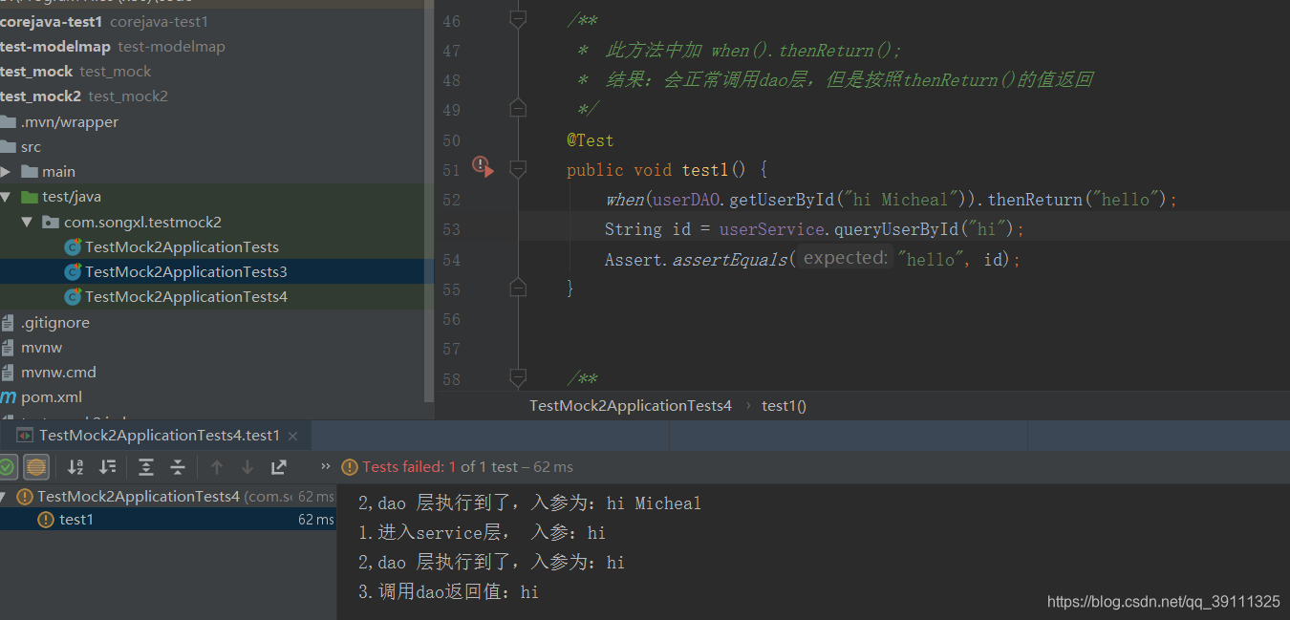Collapse TestMock2ApplicationTests4 result node
Image resolution: width=1290 pixels, height=620 pixels.
(x=4, y=497)
